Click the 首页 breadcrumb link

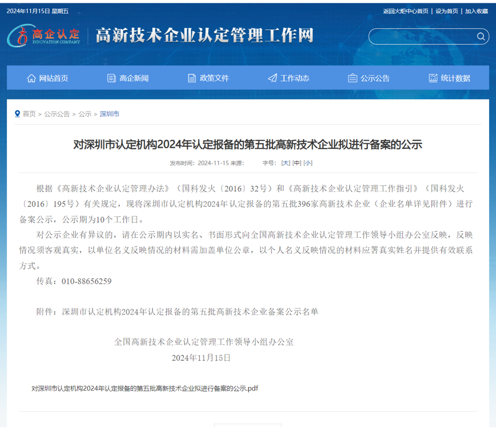point(29,114)
